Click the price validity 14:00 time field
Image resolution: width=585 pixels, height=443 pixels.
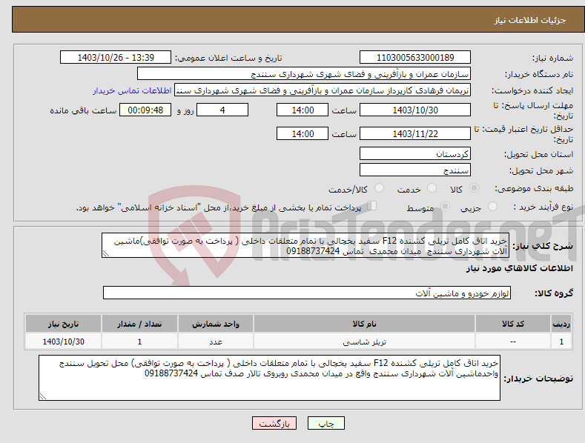pos(303,133)
